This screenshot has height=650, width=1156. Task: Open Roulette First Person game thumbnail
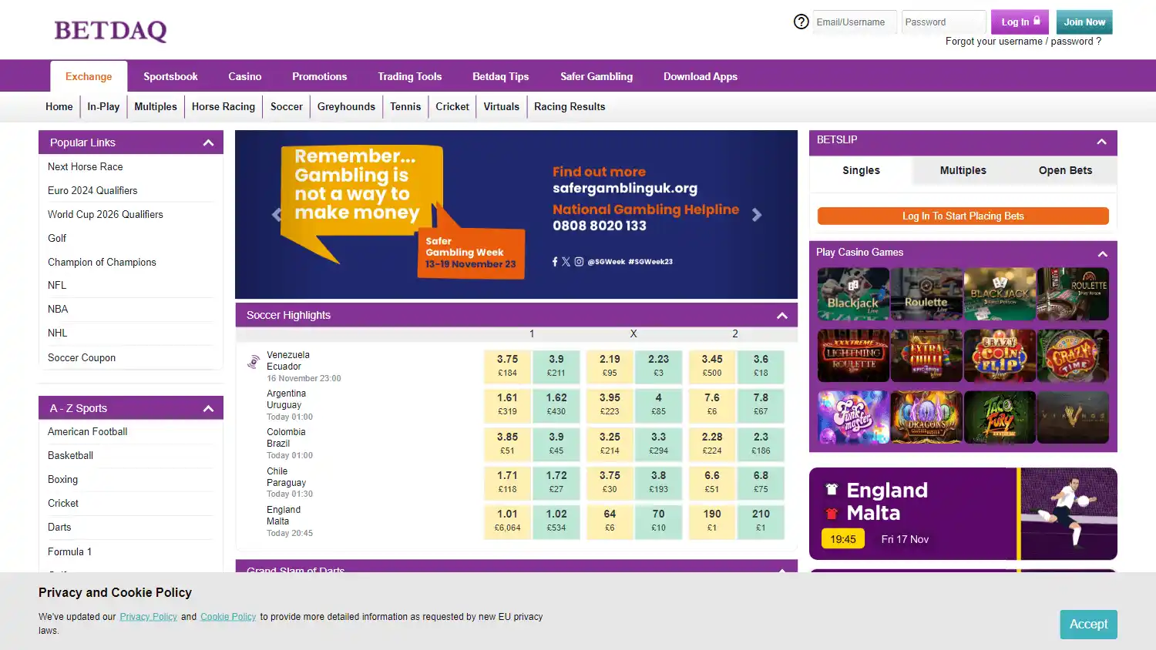coord(1073,293)
